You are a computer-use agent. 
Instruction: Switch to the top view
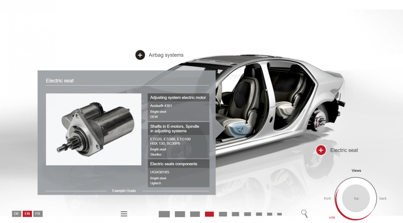point(356,198)
